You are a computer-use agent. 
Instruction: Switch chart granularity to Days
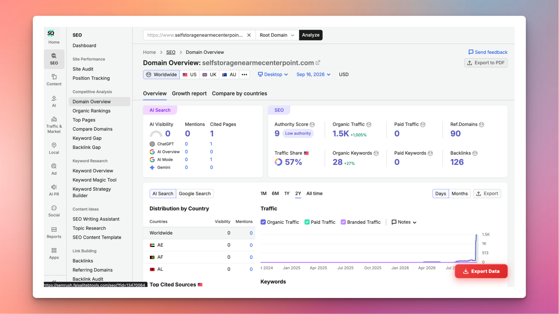[x=441, y=194]
